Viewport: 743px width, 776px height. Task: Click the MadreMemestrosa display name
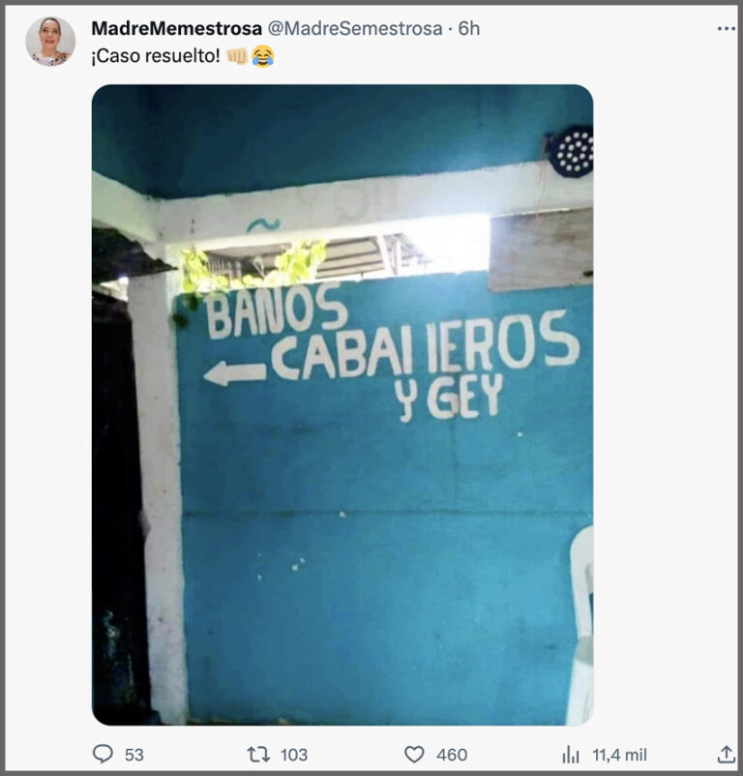point(177,29)
